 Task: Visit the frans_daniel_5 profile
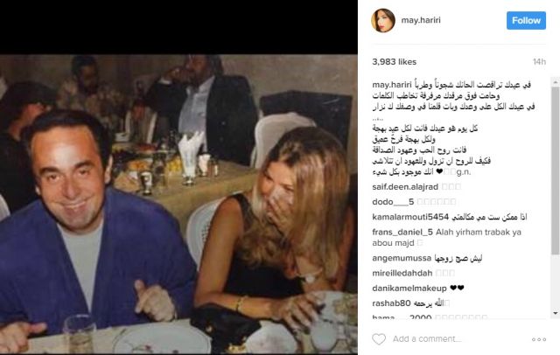(402, 232)
